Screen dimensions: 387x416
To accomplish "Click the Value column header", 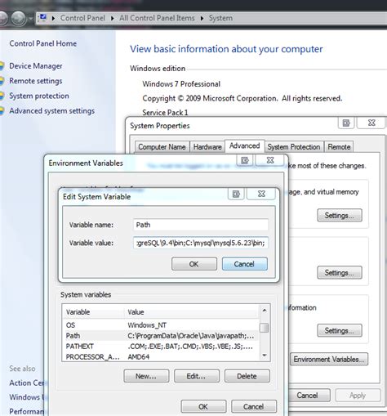I will 192,312.
